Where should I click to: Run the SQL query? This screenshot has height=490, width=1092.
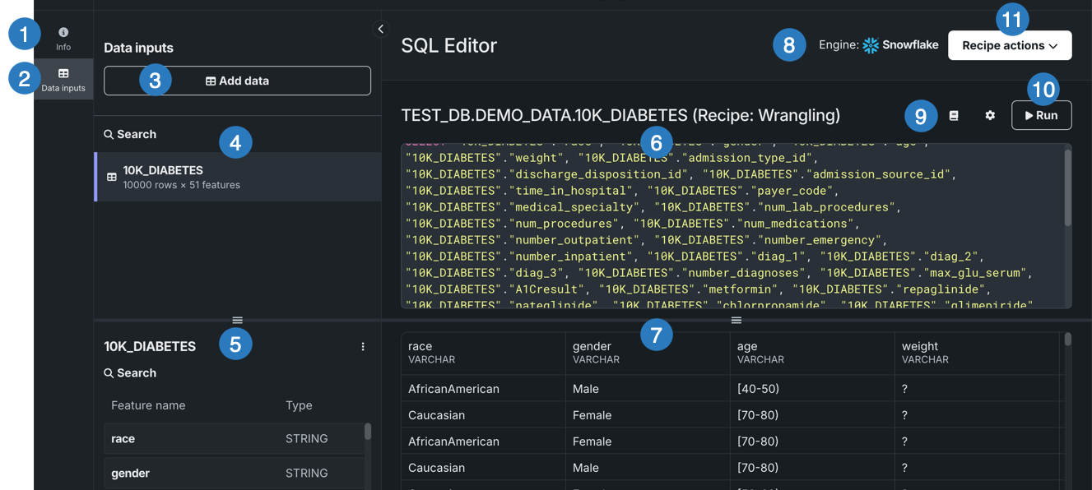point(1041,116)
